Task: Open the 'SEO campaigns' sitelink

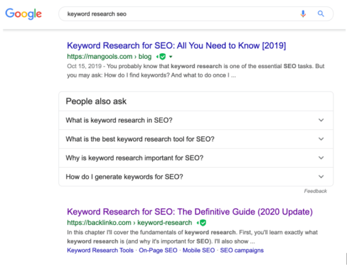Action: click(242, 250)
